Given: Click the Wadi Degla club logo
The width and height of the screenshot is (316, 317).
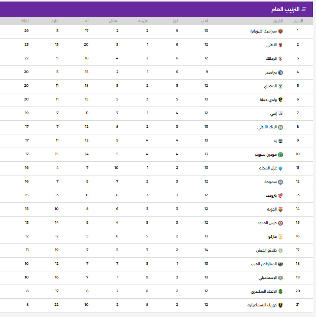Looking at the screenshot, I should click(280, 100).
